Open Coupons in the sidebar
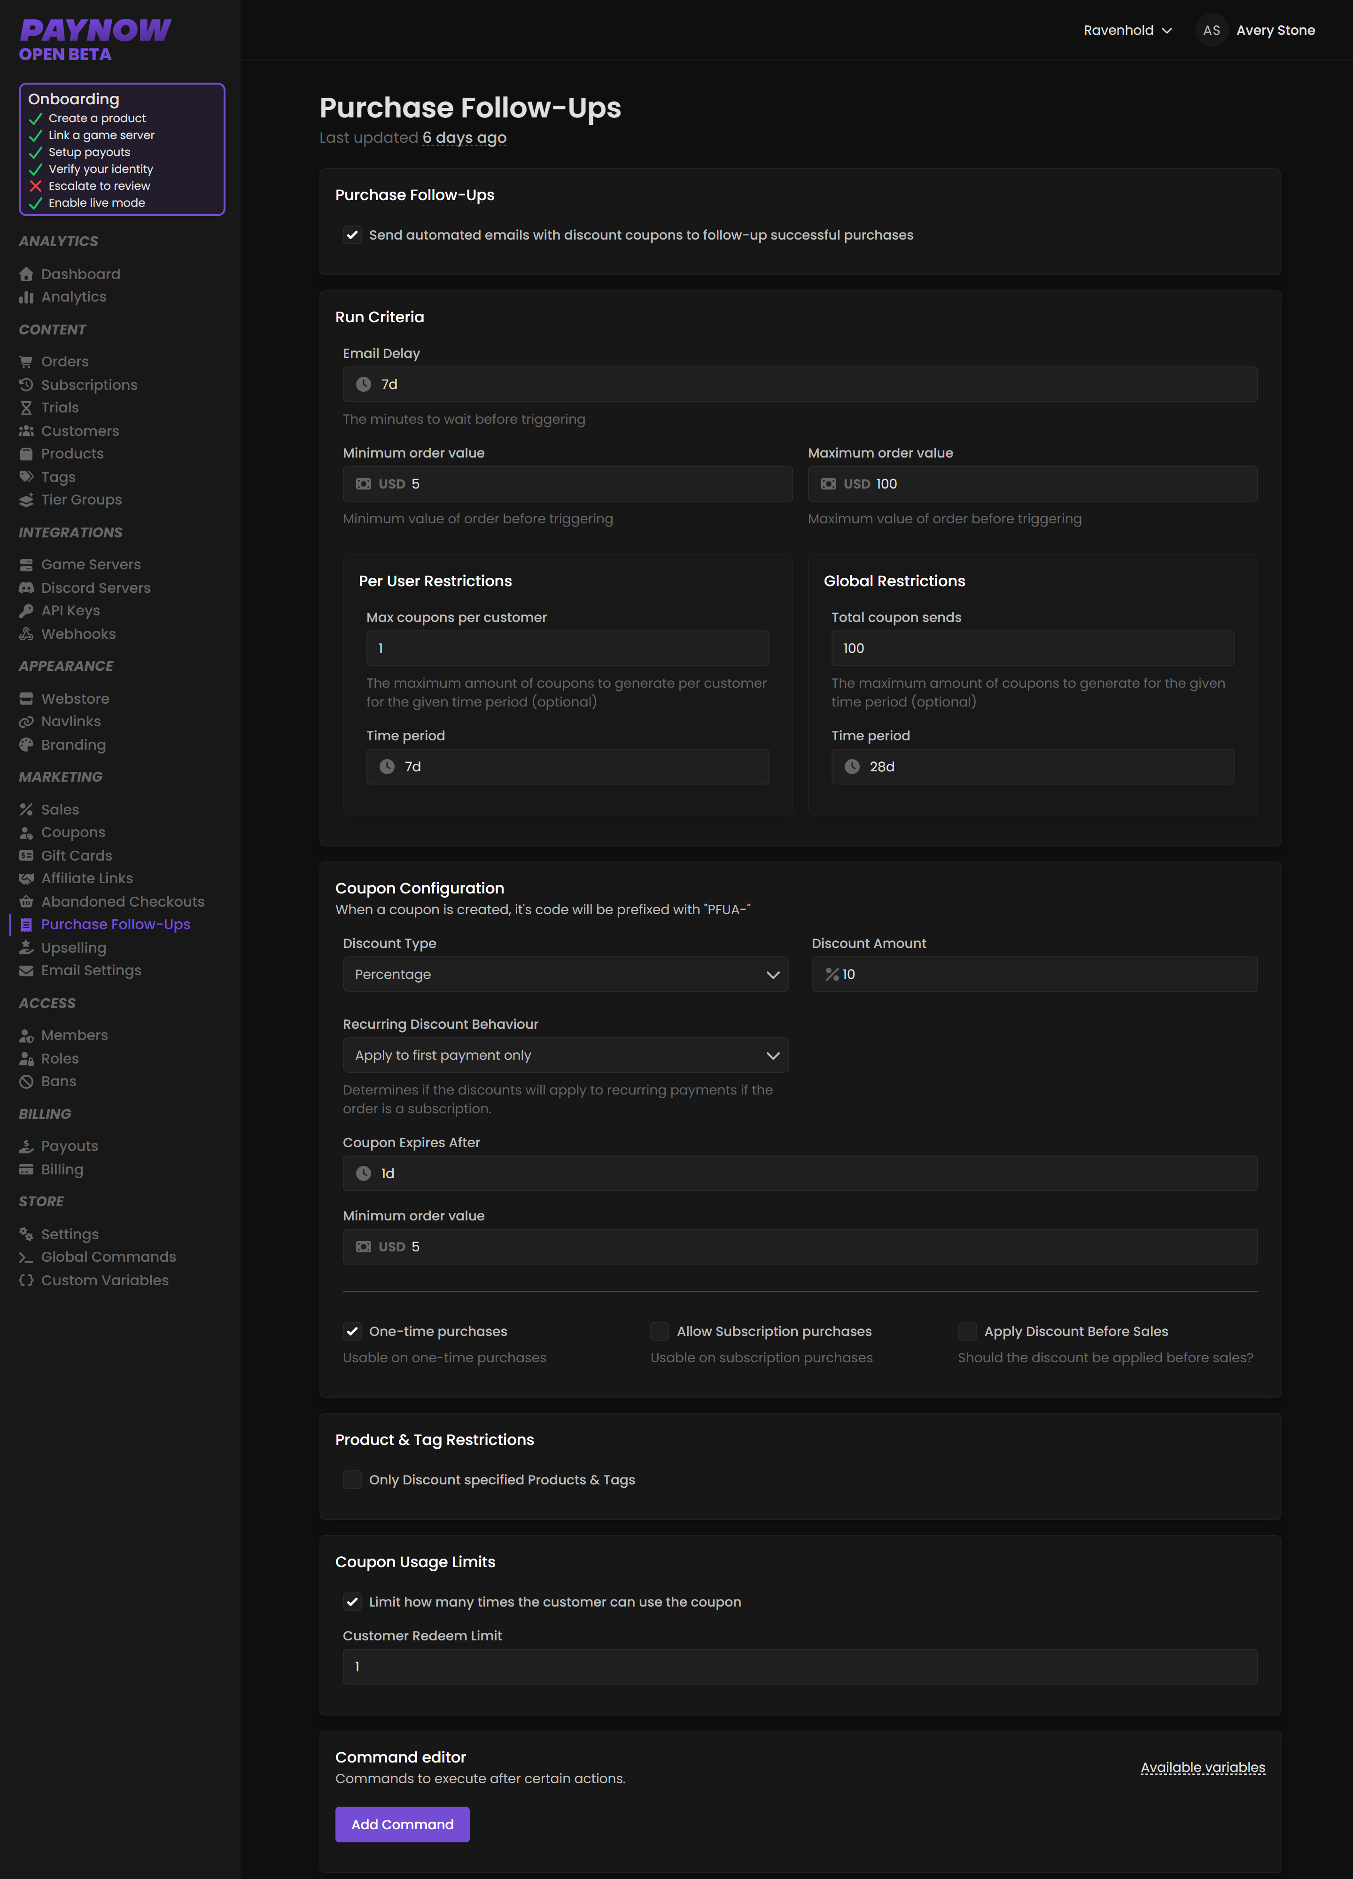Screen dimensions: 1353x1879 coord(73,832)
